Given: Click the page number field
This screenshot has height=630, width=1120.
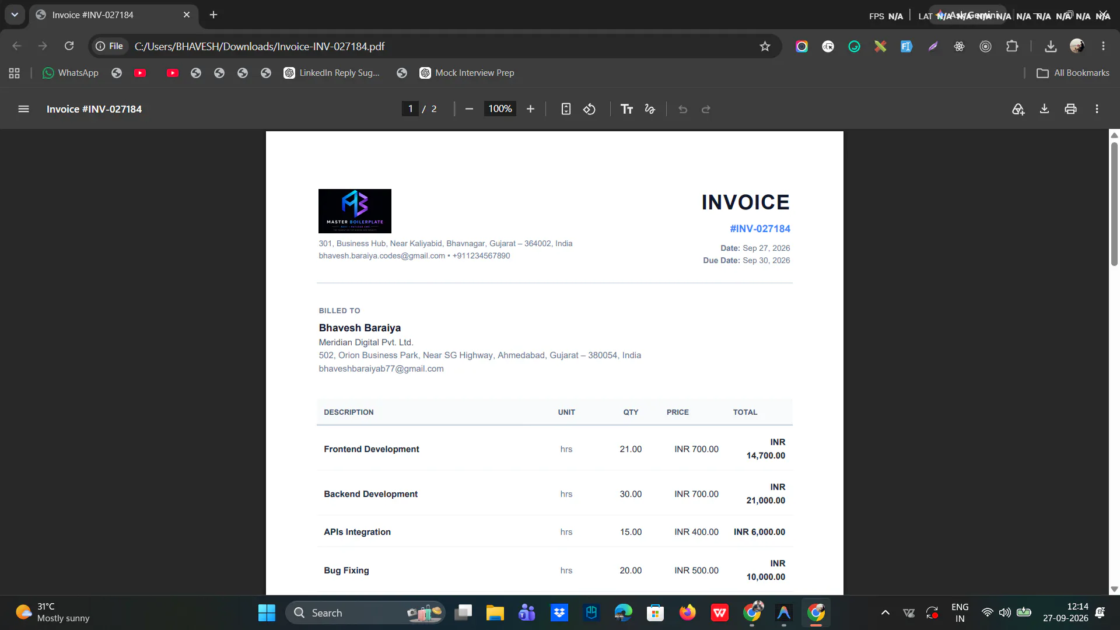Looking at the screenshot, I should [x=410, y=109].
